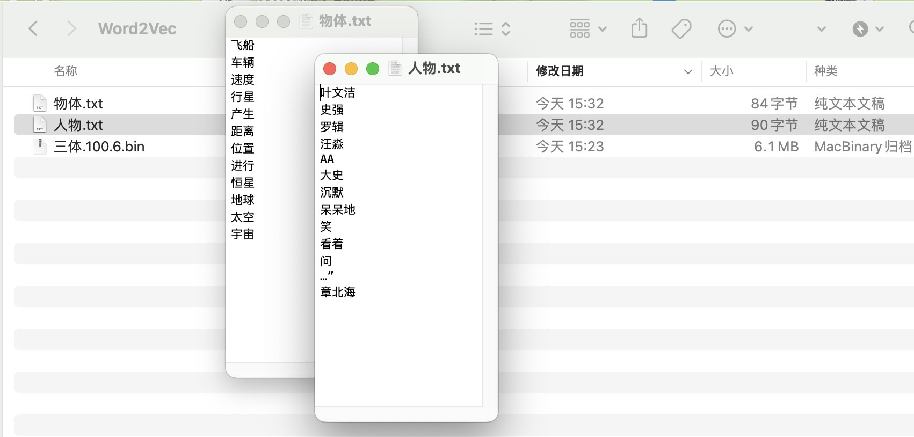Click the 物体.txt file icon in list

tap(40, 103)
